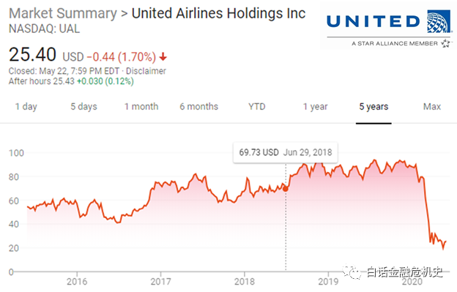This screenshot has width=457, height=292.
Task: Click the United globe logo icon
Action: click(x=439, y=21)
